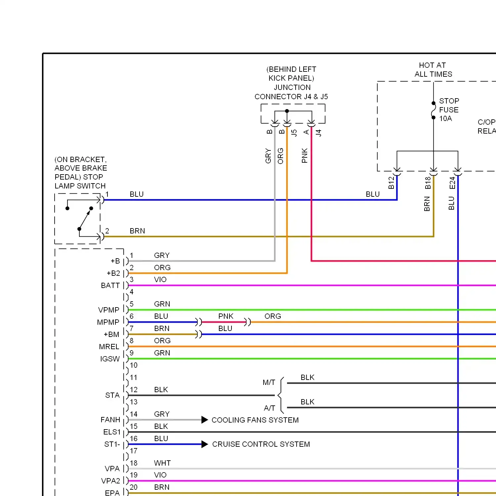The image size is (496, 496).
Task: Click the stop lamp switch contact symbol
Action: click(x=79, y=218)
